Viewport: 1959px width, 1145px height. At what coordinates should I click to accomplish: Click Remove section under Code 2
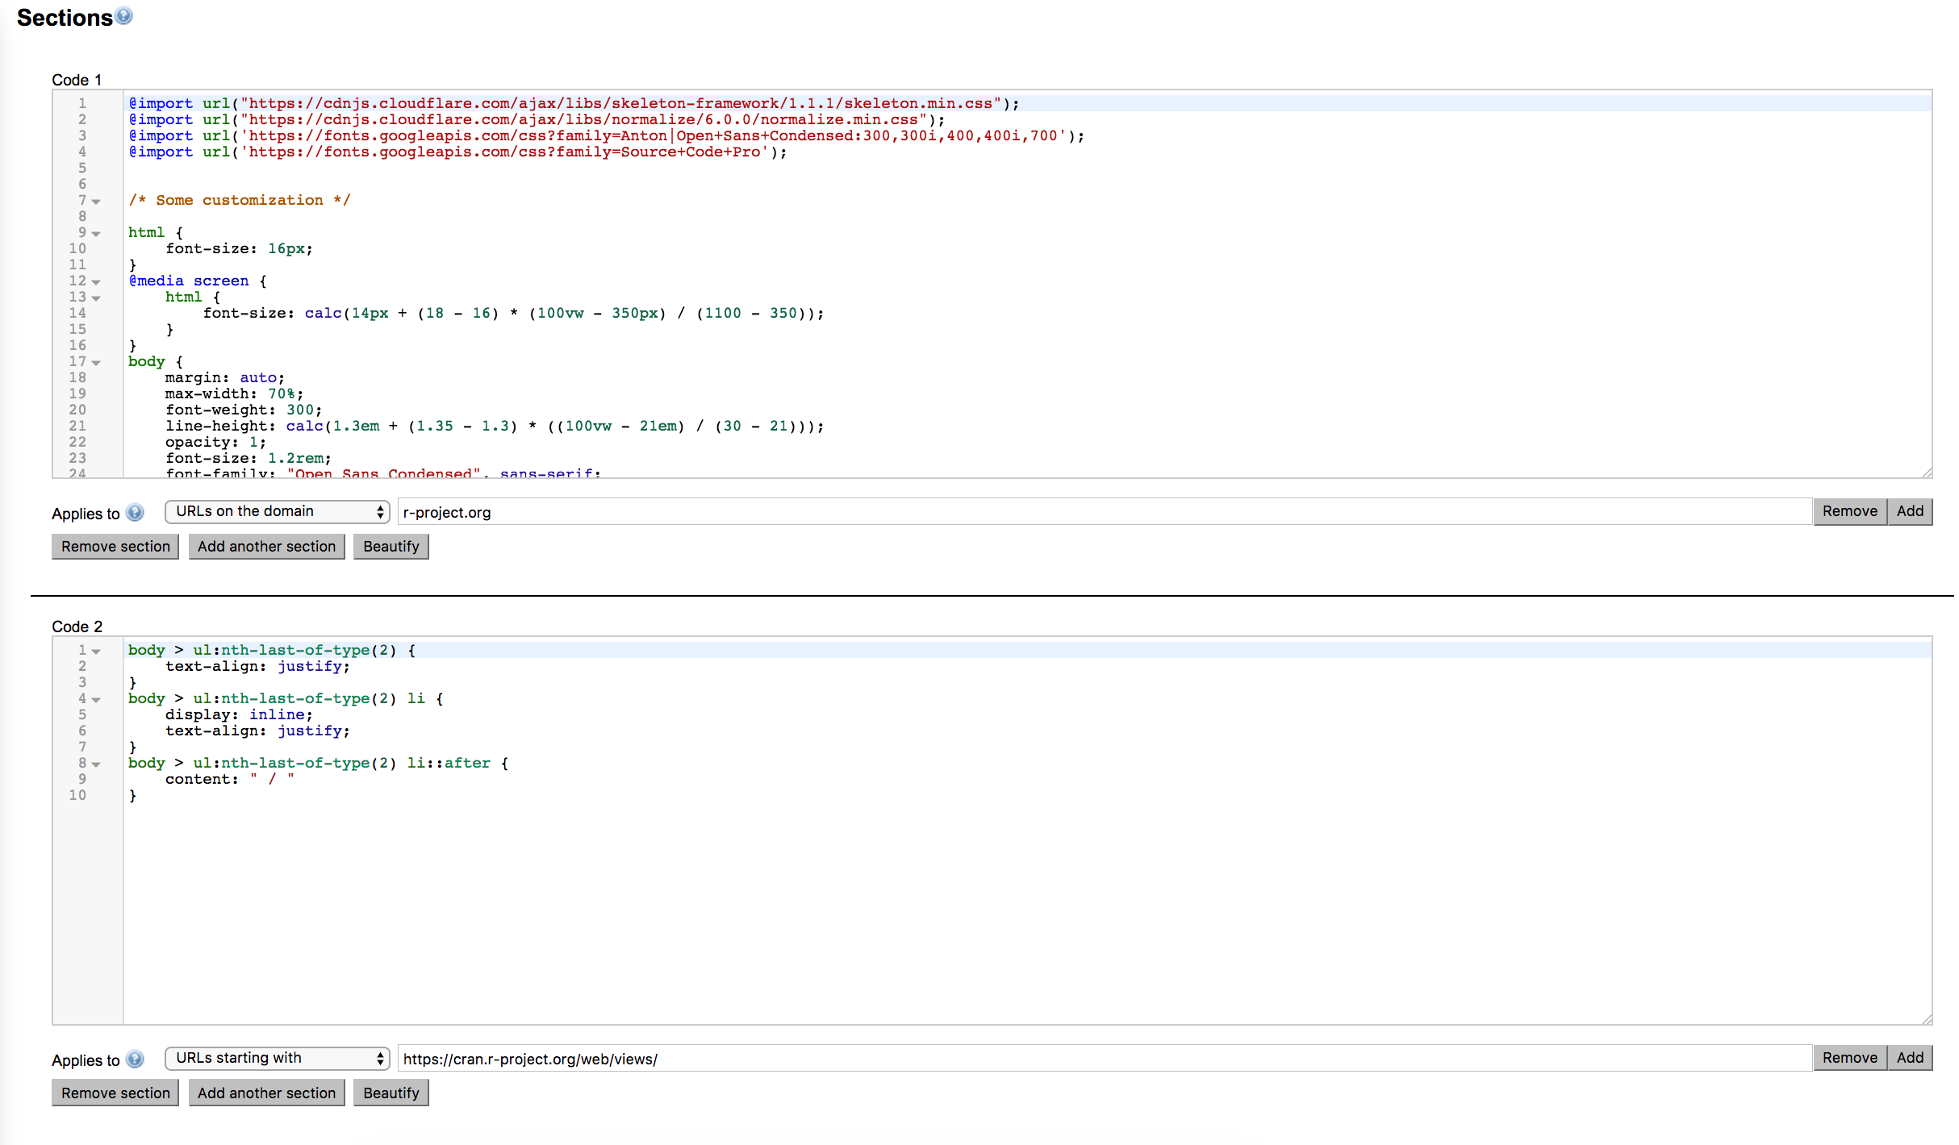pyautogui.click(x=115, y=1093)
